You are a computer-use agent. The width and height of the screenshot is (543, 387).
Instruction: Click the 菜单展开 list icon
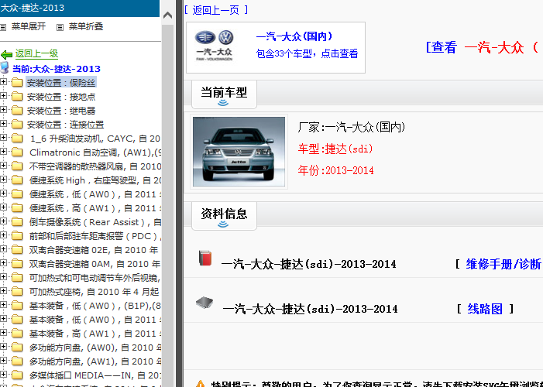pos(3,27)
